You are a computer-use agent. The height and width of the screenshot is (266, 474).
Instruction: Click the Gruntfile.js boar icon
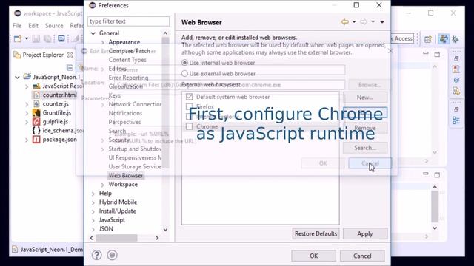36,113
